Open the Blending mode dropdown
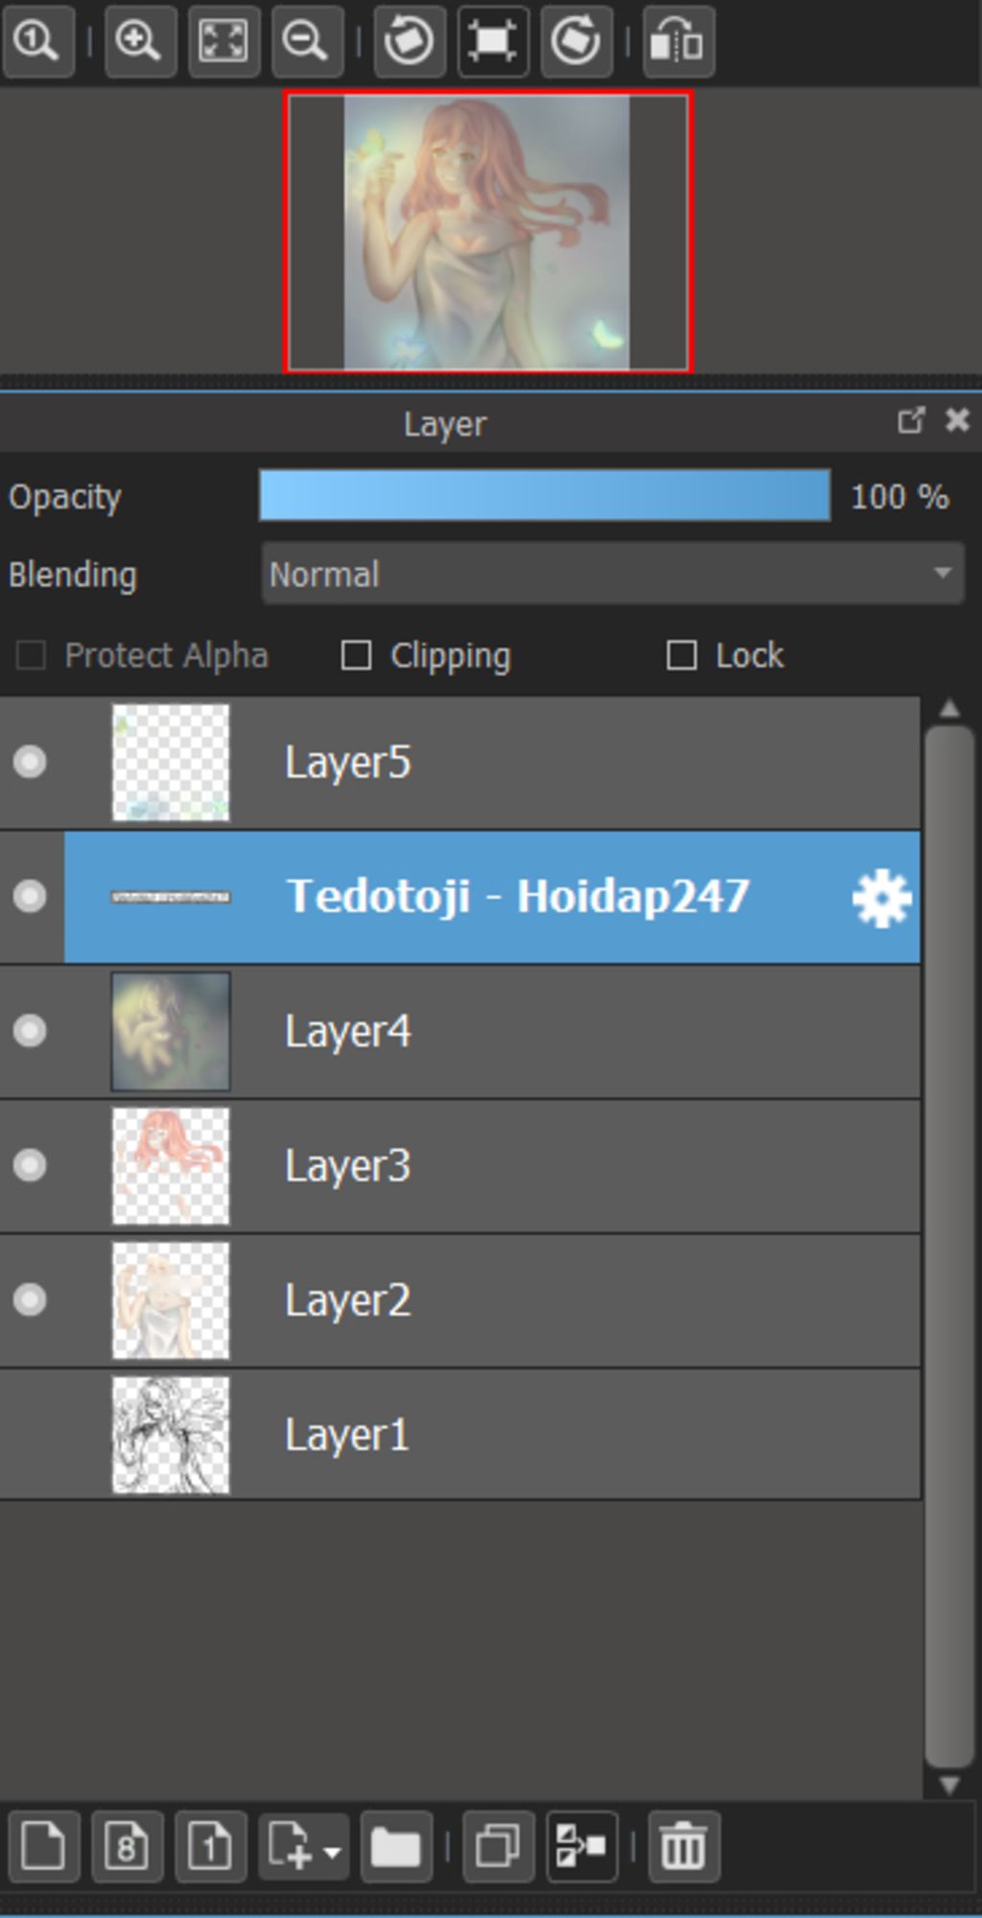This screenshot has height=1918, width=982. (613, 573)
